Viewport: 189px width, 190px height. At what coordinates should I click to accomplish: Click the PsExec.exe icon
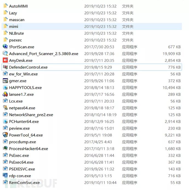pyautogui.click(x=5, y=155)
